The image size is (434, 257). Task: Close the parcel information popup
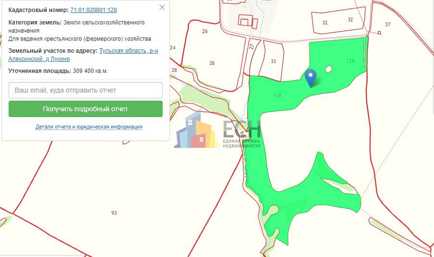click(162, 7)
